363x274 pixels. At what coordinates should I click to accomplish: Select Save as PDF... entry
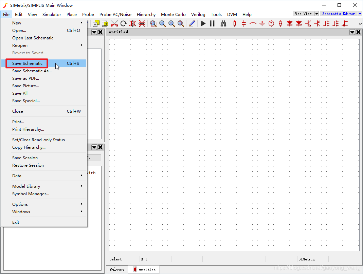tap(44, 78)
